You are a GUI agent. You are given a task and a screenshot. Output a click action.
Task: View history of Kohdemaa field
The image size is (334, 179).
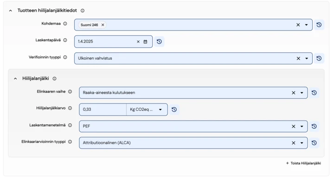(x=319, y=25)
